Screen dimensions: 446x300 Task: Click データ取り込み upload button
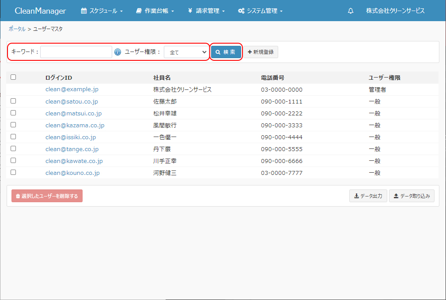tap(412, 196)
